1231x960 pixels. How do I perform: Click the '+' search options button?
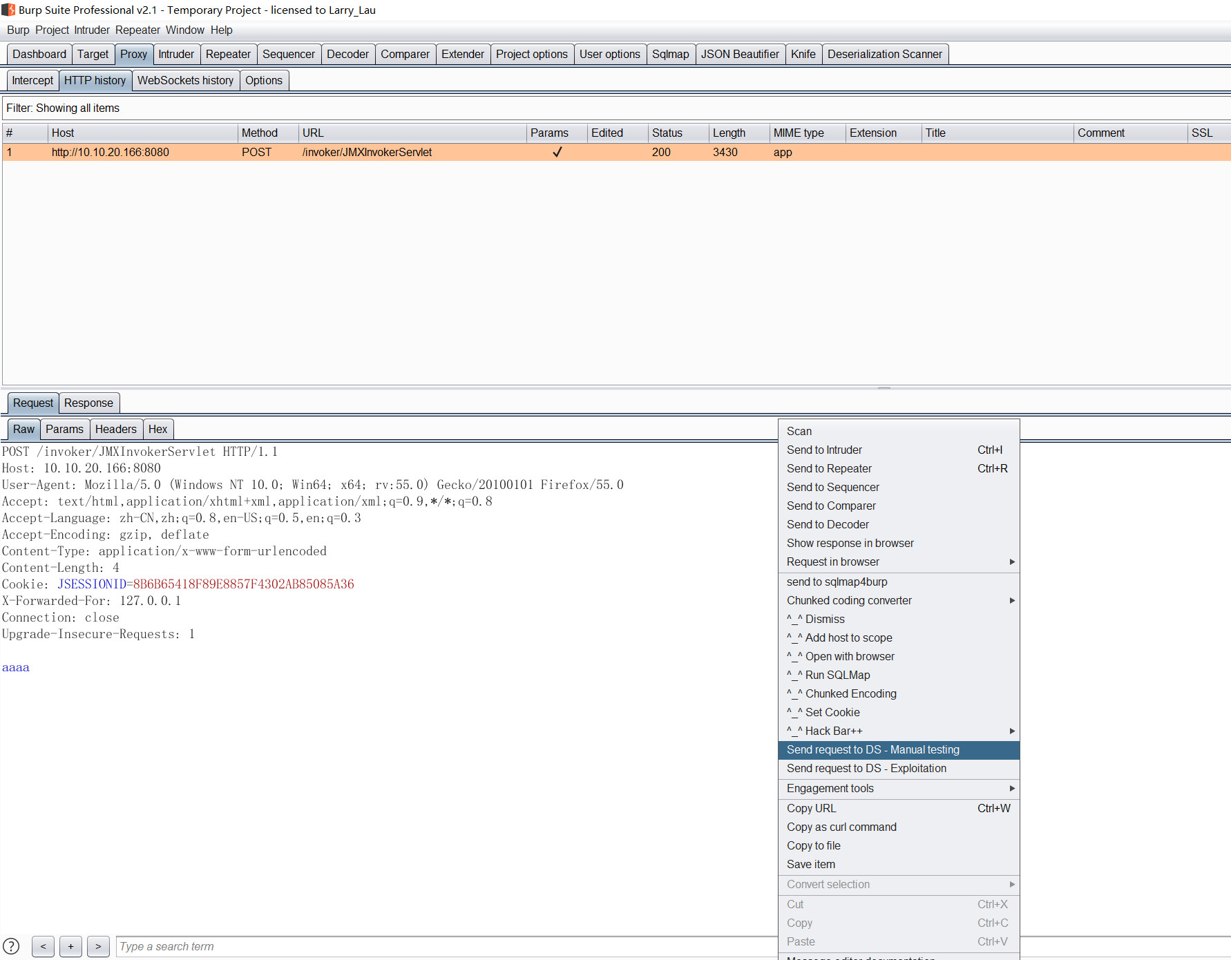point(70,946)
